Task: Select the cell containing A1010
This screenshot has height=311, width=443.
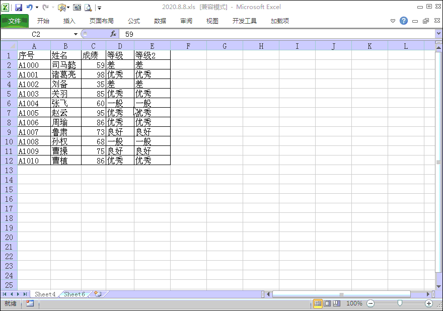Action: click(34, 161)
